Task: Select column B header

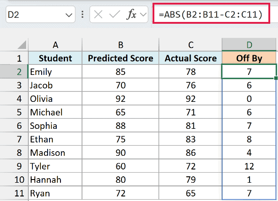Action: (x=120, y=45)
